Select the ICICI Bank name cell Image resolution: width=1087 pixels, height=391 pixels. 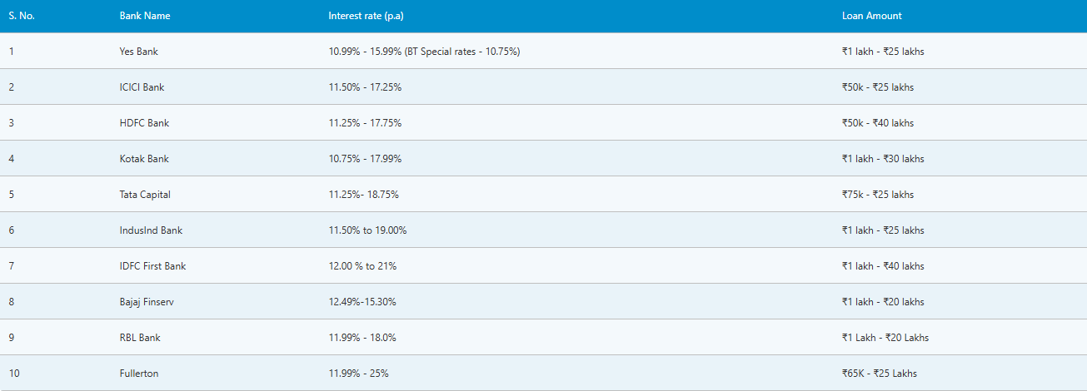click(x=143, y=87)
